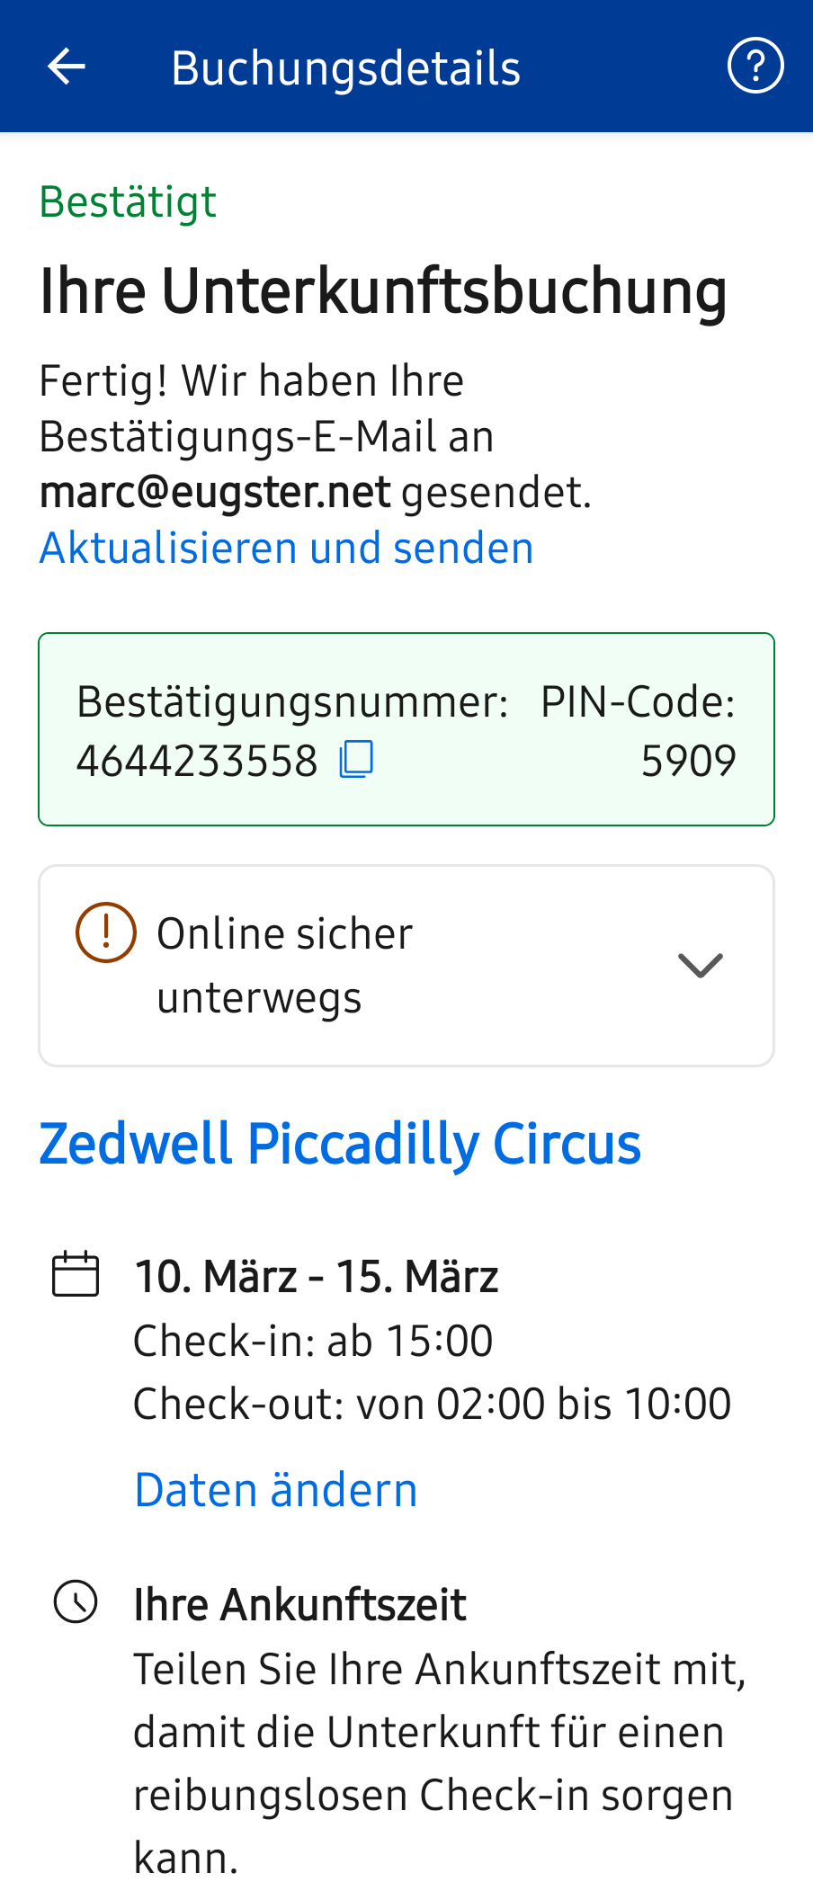This screenshot has height=1891, width=813.
Task: Click the email address marc@eugster.net
Action: 215,492
